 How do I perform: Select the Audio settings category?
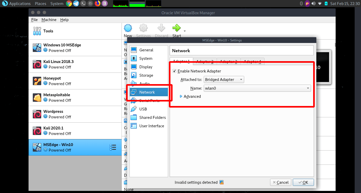tap(149, 84)
